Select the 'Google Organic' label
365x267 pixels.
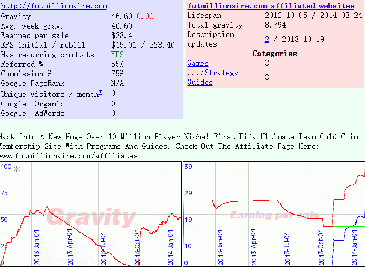pyautogui.click(x=33, y=104)
